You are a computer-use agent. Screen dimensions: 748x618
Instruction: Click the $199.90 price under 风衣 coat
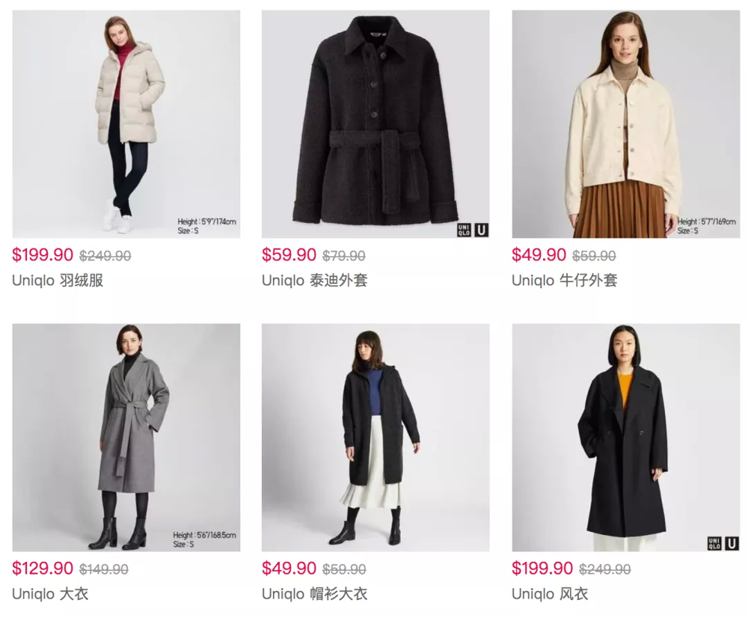pos(542,568)
